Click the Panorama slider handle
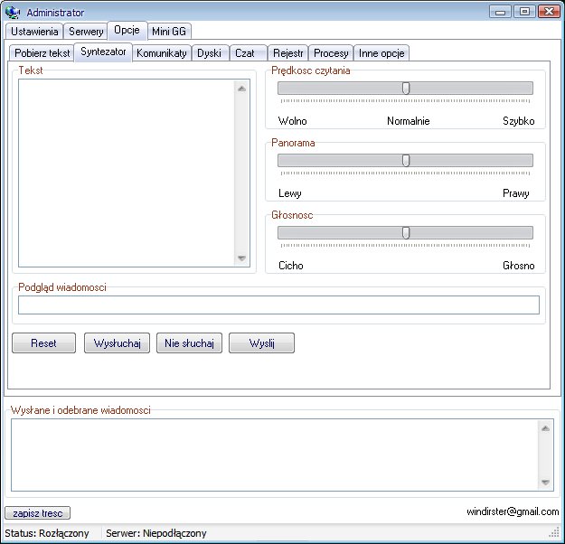The width and height of the screenshot is (565, 544). [406, 160]
